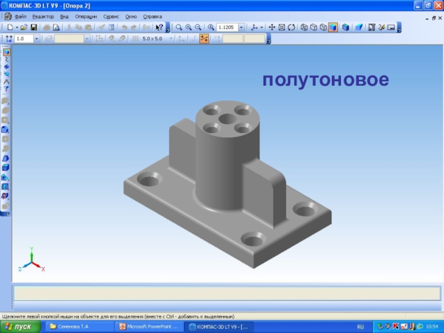Select the Draft tool in the sidebar

tap(5, 158)
